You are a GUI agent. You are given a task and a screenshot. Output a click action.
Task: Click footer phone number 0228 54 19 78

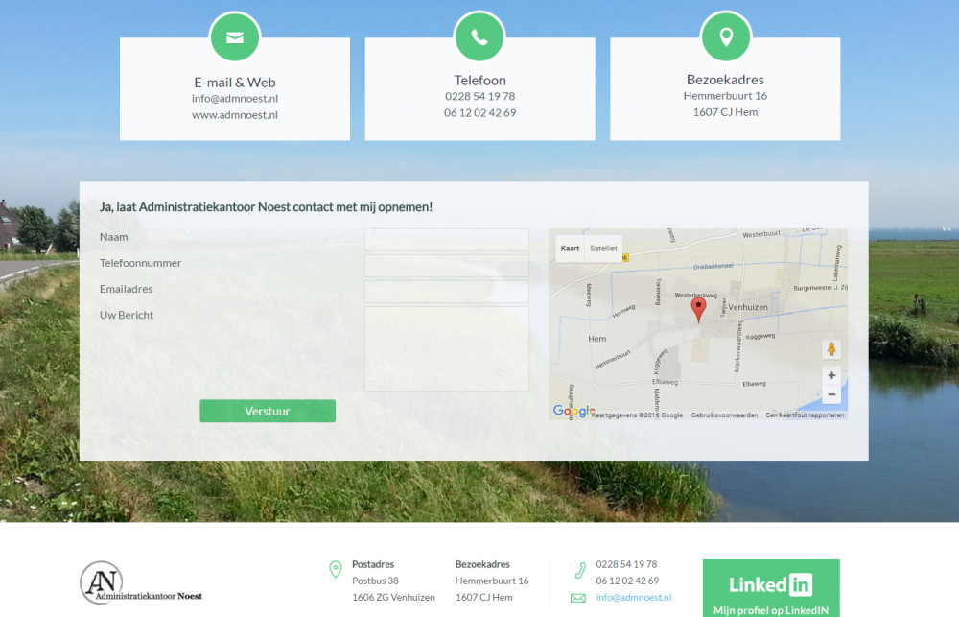point(627,564)
